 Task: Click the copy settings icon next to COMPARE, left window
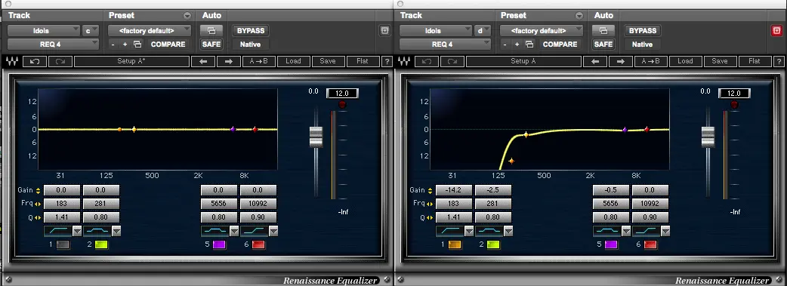[137, 45]
